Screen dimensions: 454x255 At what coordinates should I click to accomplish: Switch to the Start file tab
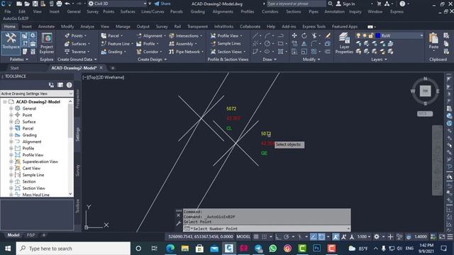click(x=14, y=68)
